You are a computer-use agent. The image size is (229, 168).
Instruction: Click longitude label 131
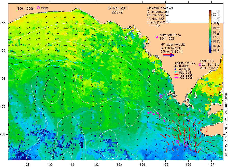click(x=73, y=164)
